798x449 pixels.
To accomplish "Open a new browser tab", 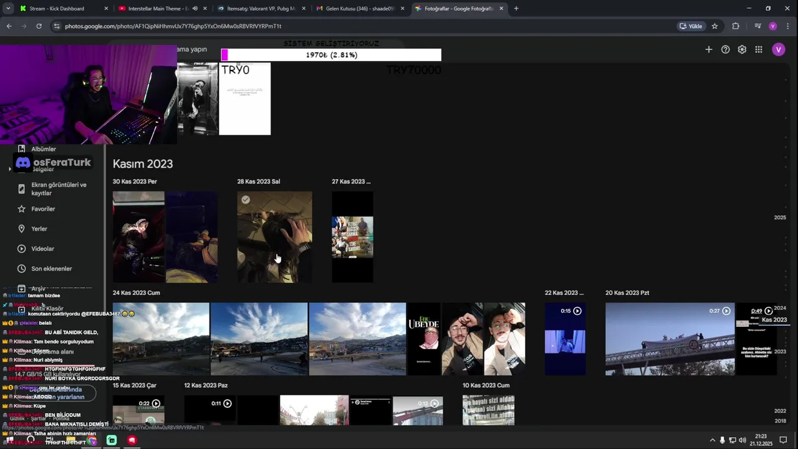I will tap(516, 9).
